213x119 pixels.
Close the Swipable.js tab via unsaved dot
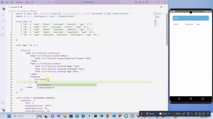tap(21, 7)
